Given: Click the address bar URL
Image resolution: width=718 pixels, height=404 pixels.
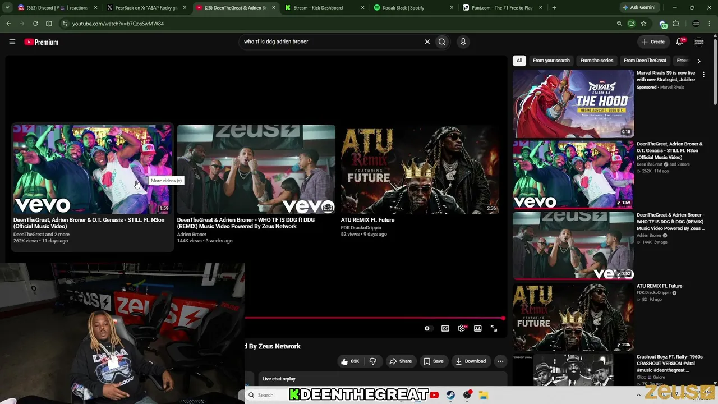Looking at the screenshot, I should pyautogui.click(x=118, y=24).
